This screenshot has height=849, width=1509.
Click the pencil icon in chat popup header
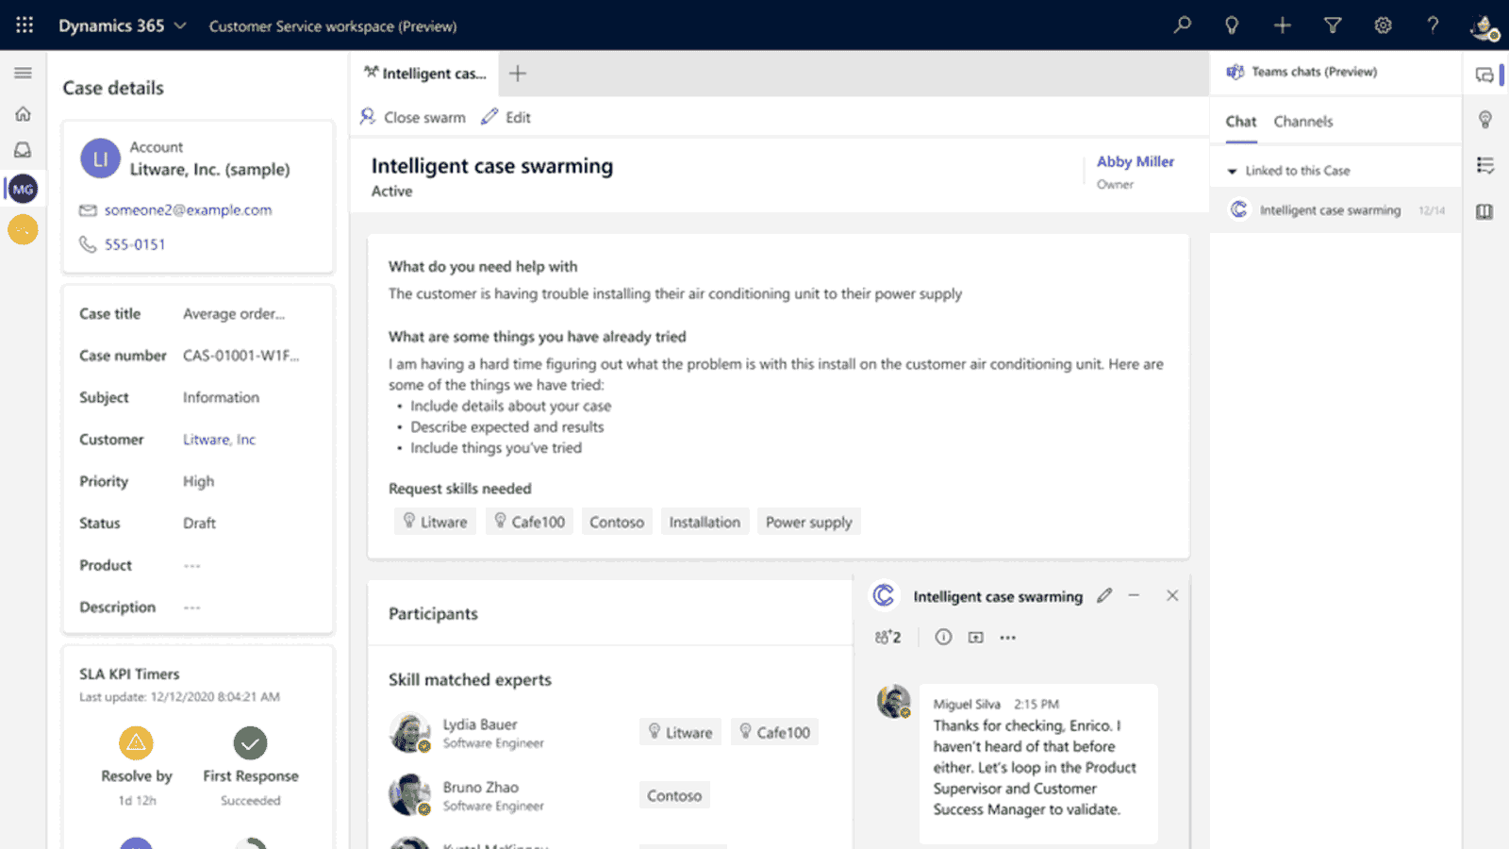coord(1104,595)
